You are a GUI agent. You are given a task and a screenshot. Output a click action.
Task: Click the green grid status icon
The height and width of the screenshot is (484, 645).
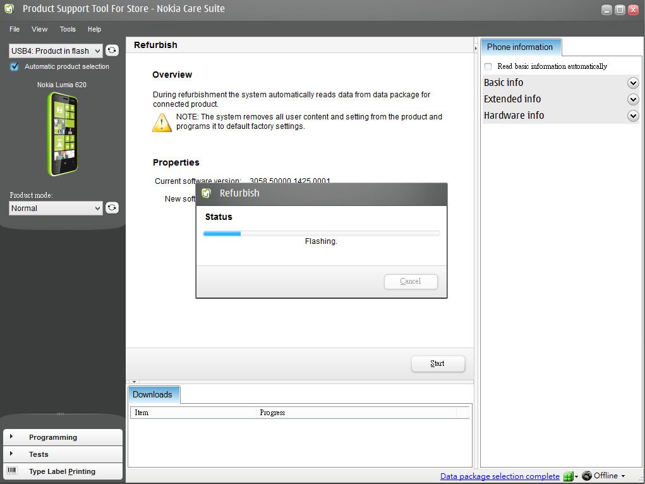point(569,476)
